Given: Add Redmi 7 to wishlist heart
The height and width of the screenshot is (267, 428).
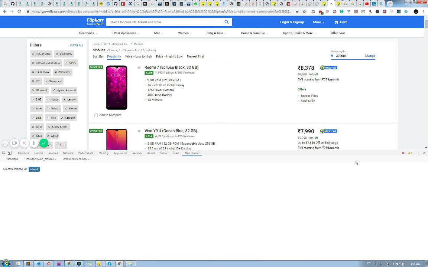Looking at the screenshot, I should [x=139, y=68].
